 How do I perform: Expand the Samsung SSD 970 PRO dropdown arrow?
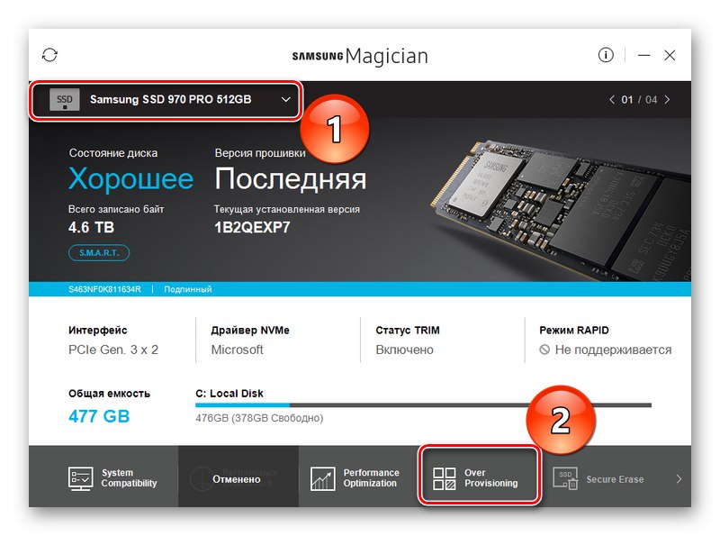coord(285,99)
